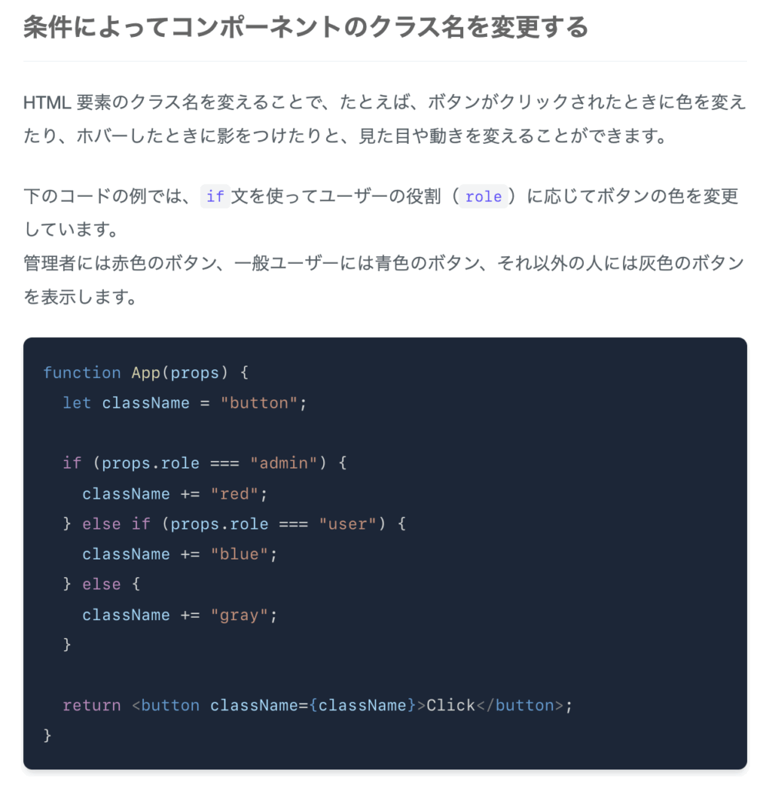Click the return keyword in the code
The height and width of the screenshot is (788, 757).
(92, 705)
